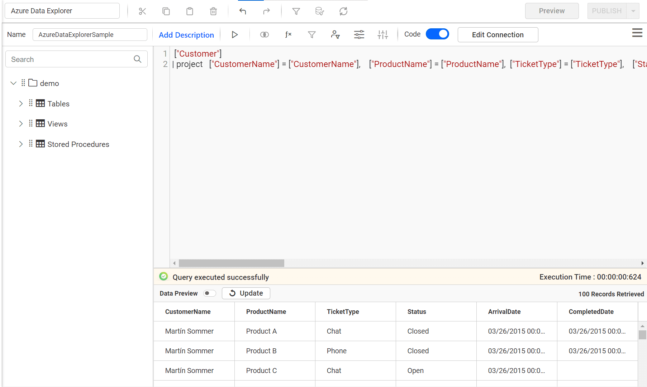
Task: Click the Cut scissors icon
Action: point(142,11)
